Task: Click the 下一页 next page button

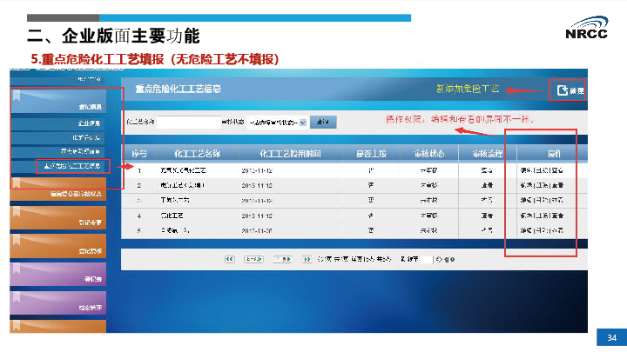Action: tap(282, 259)
